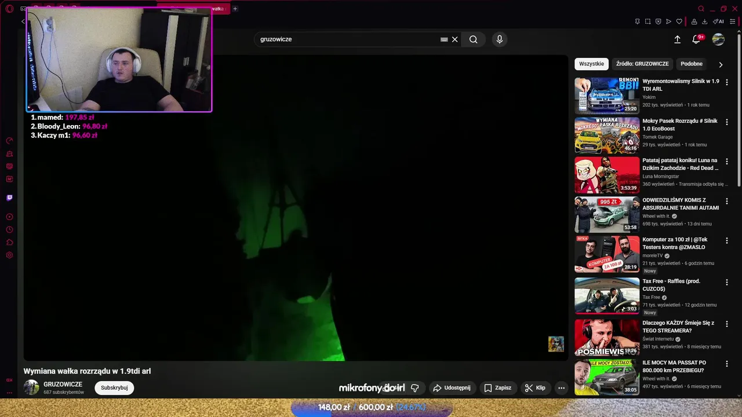The height and width of the screenshot is (417, 742).
Task: Open options menu for Komputer za 100 zł video
Action: (x=727, y=240)
